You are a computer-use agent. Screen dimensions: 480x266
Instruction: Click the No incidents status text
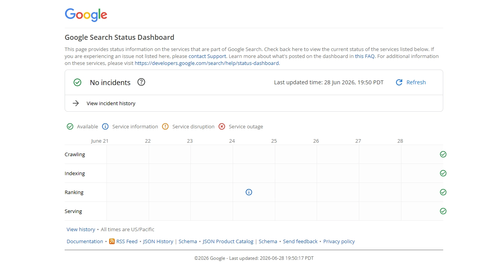pos(110,82)
